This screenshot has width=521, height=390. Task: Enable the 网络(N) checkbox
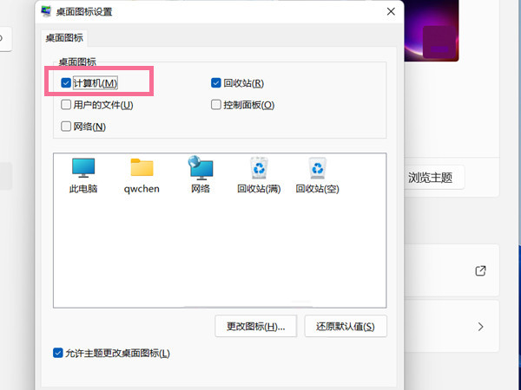pos(67,127)
